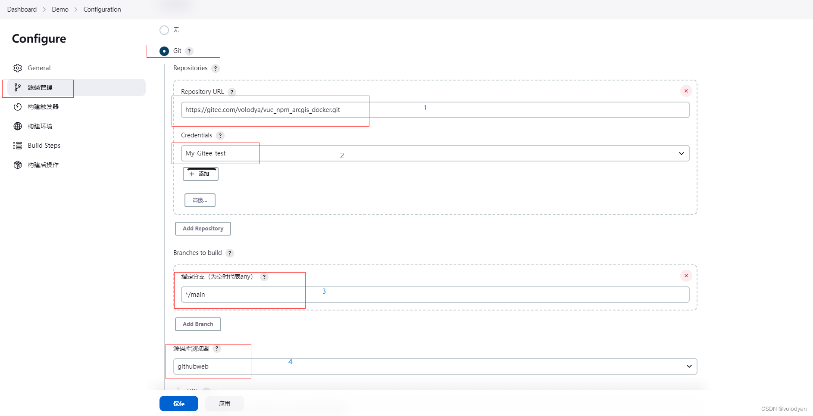Remove the repository using the red X icon

(686, 91)
